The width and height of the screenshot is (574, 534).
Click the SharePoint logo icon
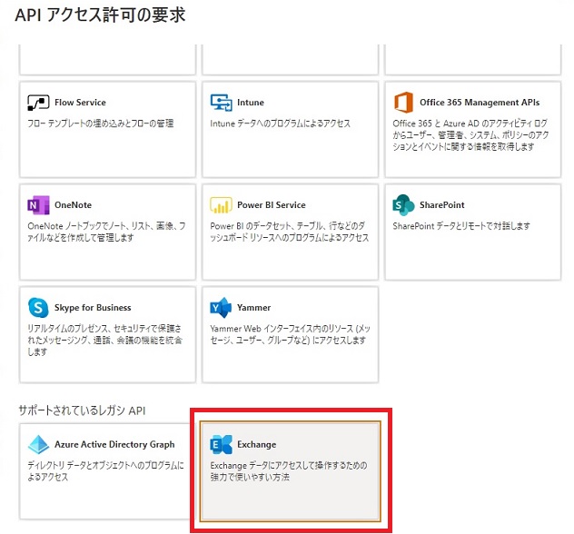[x=403, y=205]
